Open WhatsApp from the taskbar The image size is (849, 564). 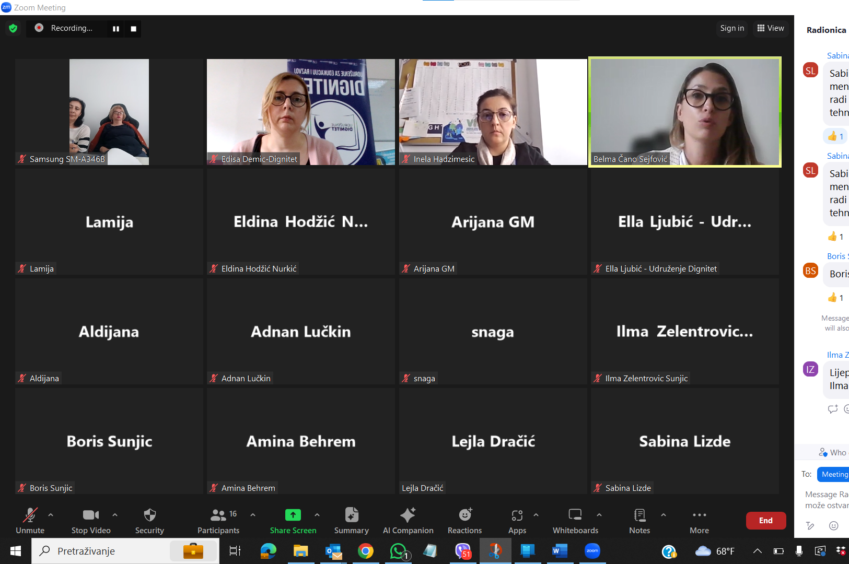tap(399, 551)
